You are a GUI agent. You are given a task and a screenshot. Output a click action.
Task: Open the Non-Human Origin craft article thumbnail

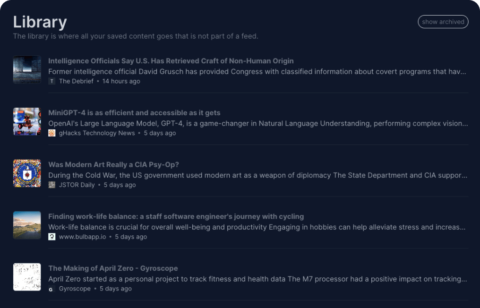27,70
